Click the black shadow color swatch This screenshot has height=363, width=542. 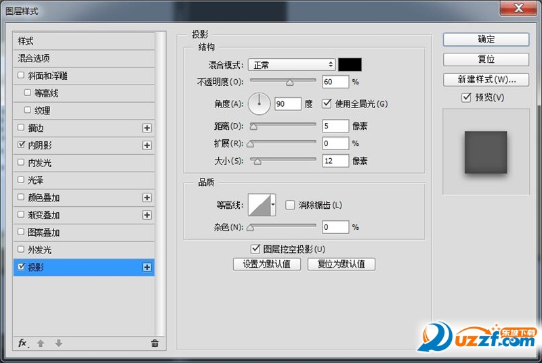point(350,65)
